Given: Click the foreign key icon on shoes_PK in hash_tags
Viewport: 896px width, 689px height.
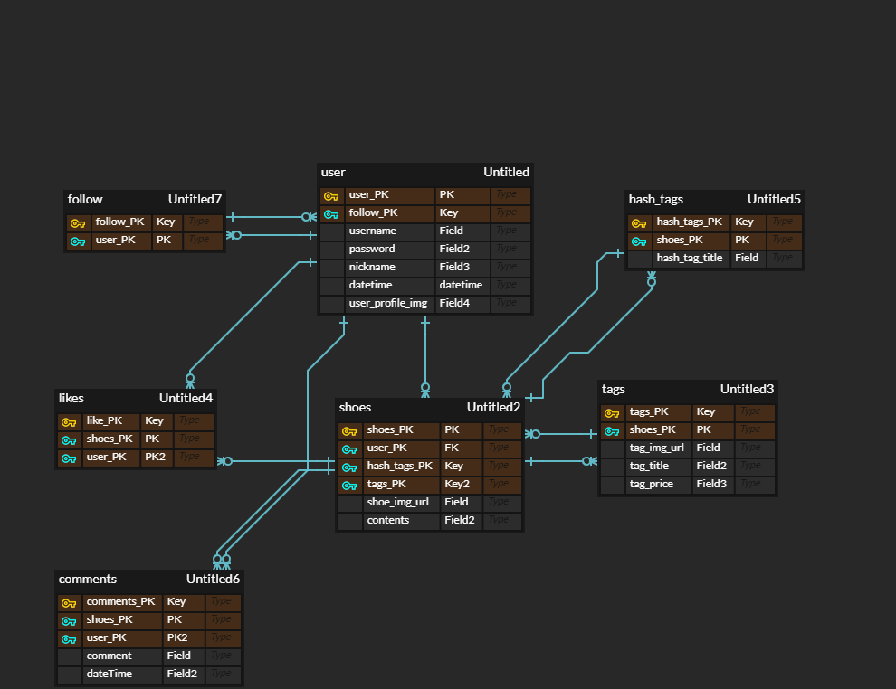Looking at the screenshot, I should (640, 240).
